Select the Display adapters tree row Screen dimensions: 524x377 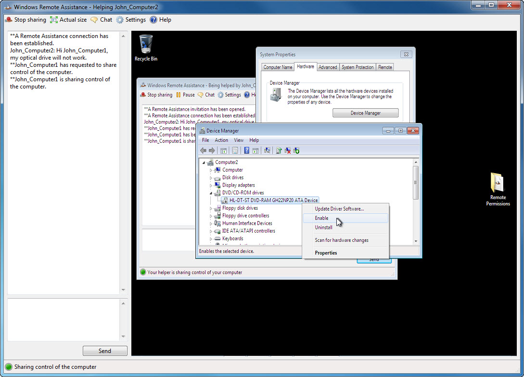click(x=238, y=185)
